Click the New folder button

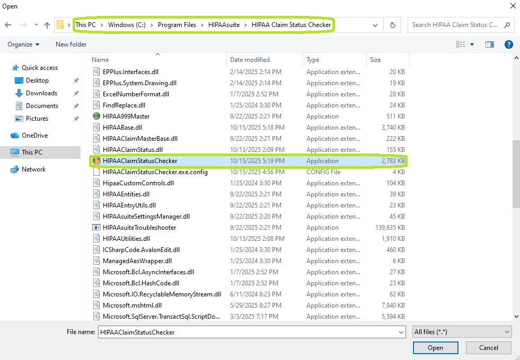pyautogui.click(x=71, y=44)
